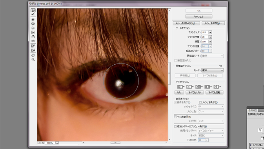The image size is (264, 149).
Task: Click 不透明度 value field 50
Action: click(202, 140)
